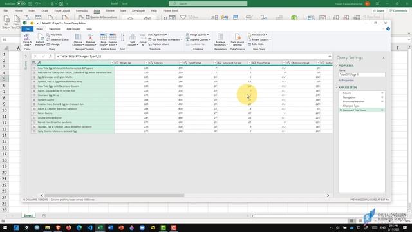Open the Calories column filter dropdown
Screen dimensions: 412x232
tap(181, 63)
